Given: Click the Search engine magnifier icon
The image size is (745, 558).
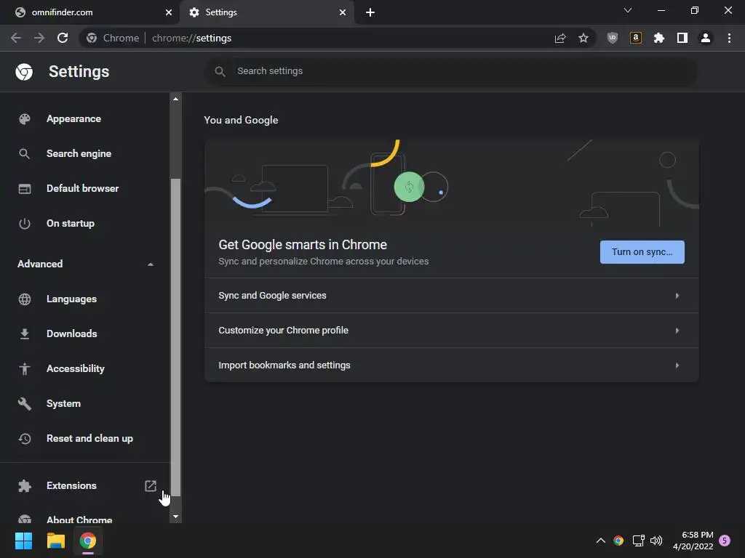Looking at the screenshot, I should [24, 154].
